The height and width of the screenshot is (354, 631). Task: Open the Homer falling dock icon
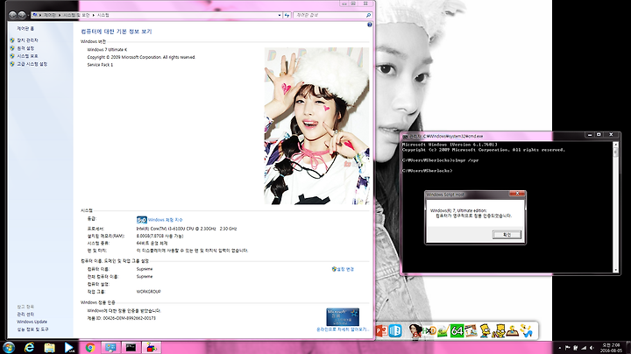pyautogui.click(x=527, y=330)
